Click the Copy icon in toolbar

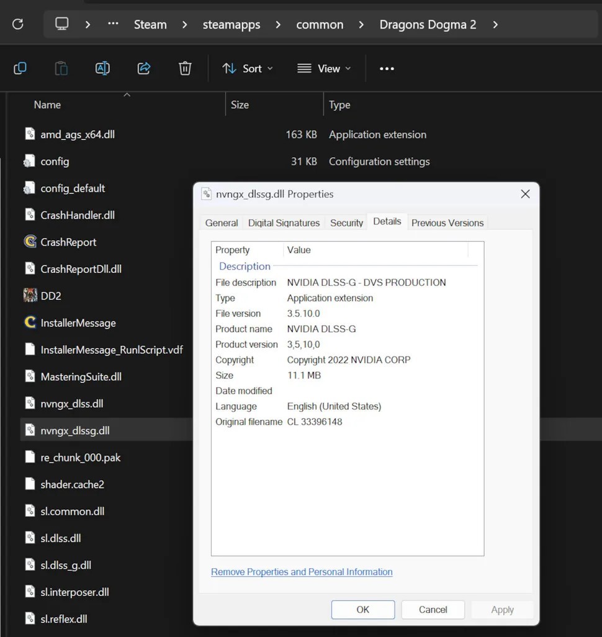click(20, 68)
